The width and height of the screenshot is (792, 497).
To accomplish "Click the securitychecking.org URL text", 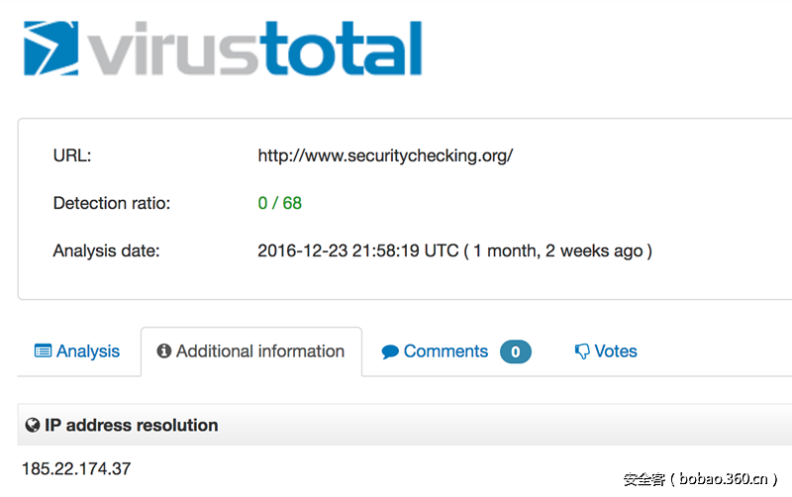I will click(x=385, y=155).
